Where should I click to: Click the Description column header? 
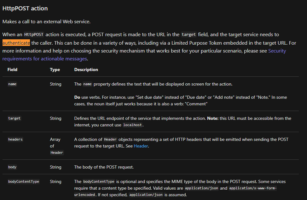(86, 69)
